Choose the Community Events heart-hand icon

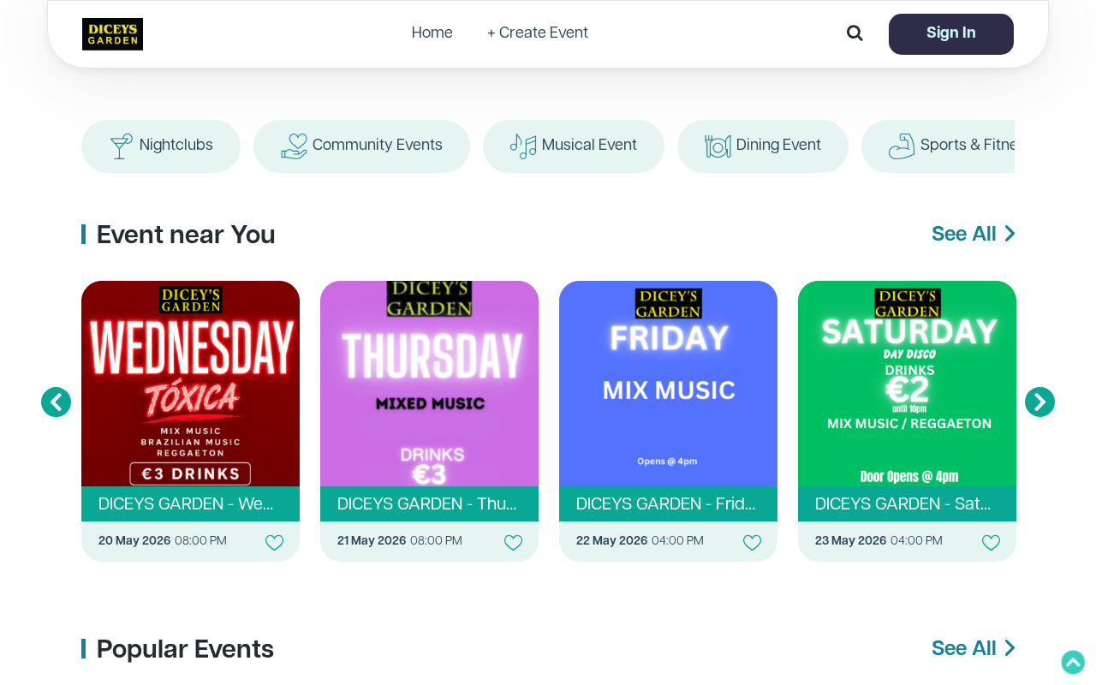coord(294,146)
